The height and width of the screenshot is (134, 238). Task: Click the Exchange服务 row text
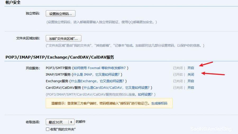click(57, 81)
